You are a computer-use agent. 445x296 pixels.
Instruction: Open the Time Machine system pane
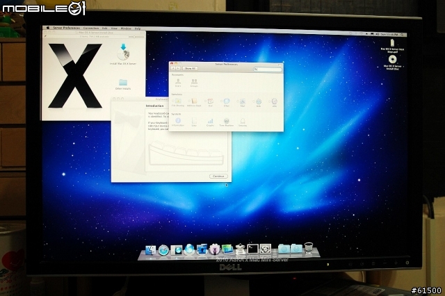tap(227, 122)
